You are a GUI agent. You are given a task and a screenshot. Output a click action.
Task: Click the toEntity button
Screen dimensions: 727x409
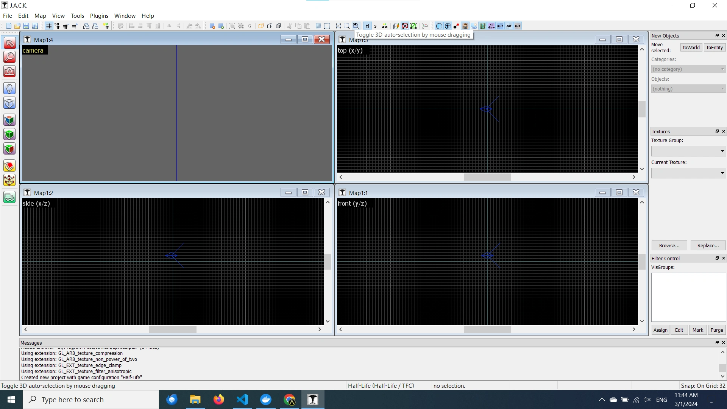tap(715, 47)
